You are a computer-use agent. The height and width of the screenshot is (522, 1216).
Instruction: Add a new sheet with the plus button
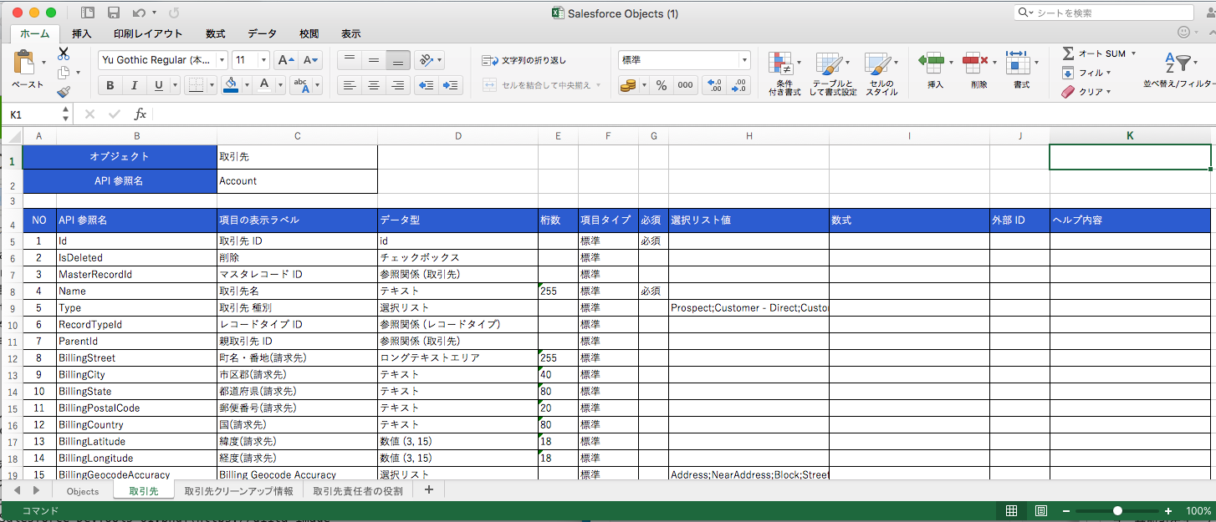(429, 491)
